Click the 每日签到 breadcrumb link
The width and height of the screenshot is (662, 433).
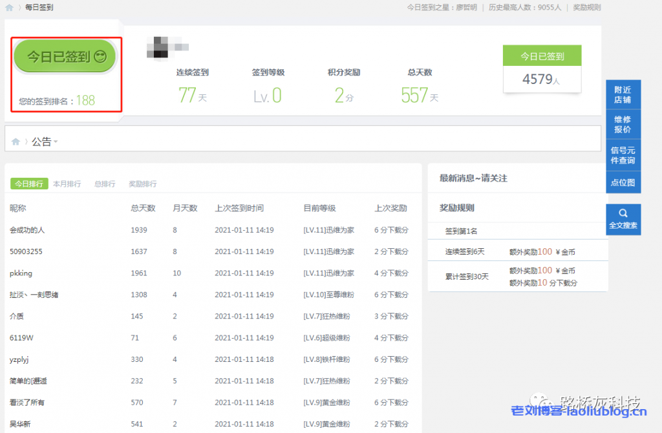click(x=39, y=8)
